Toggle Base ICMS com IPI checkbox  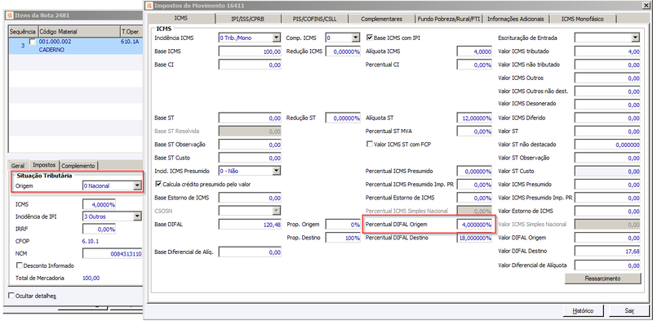click(369, 38)
